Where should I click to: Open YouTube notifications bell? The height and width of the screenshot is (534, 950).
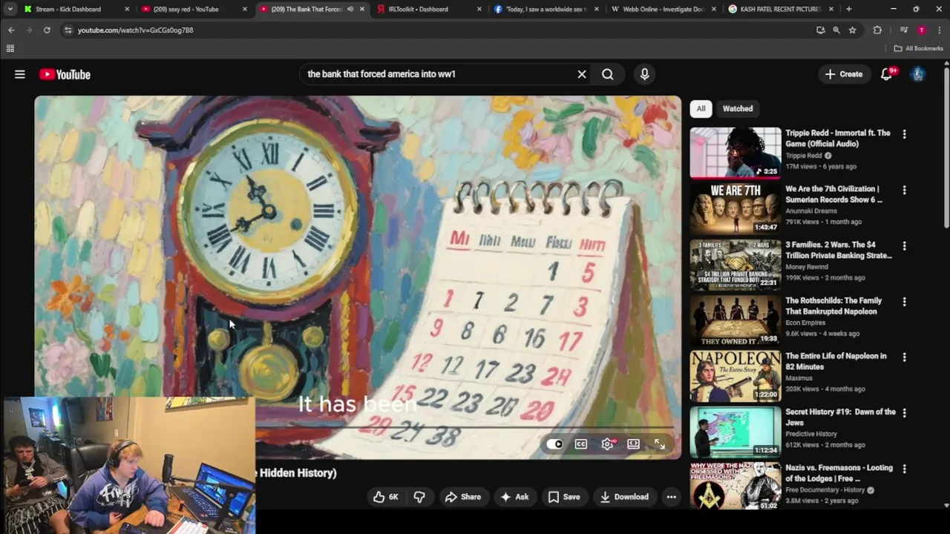[886, 74]
